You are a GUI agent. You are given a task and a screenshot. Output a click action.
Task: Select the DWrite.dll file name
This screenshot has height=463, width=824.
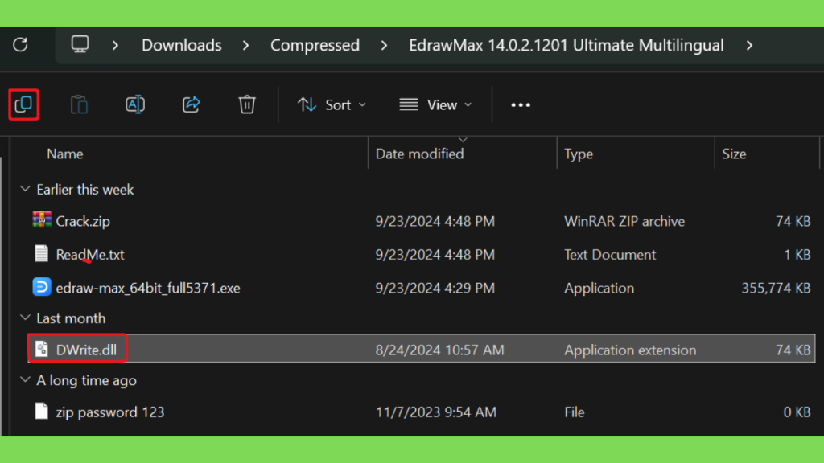coord(86,350)
